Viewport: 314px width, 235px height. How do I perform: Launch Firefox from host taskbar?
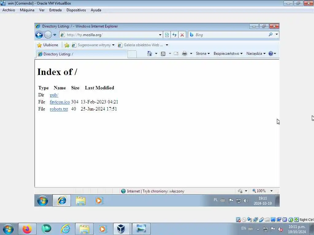[27, 229]
